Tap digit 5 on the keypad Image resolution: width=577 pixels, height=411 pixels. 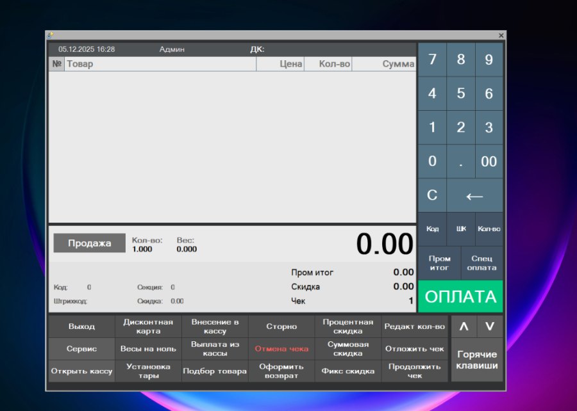pos(461,93)
